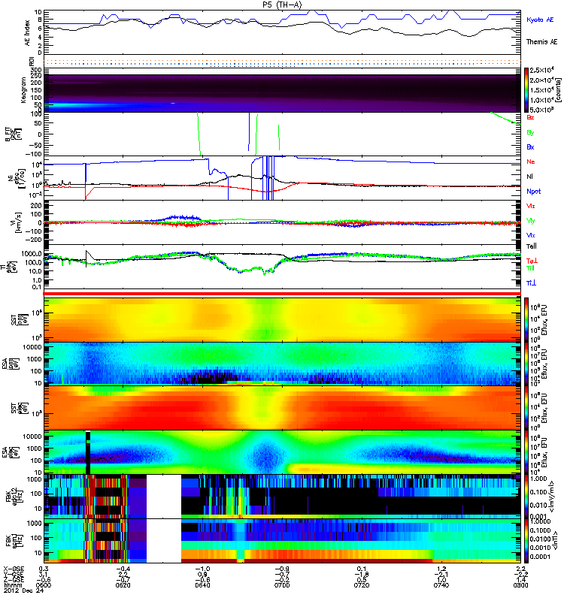The width and height of the screenshot is (564, 601).
Task: Click the FBK magnetic field nT colorbar
Action: coord(526,541)
